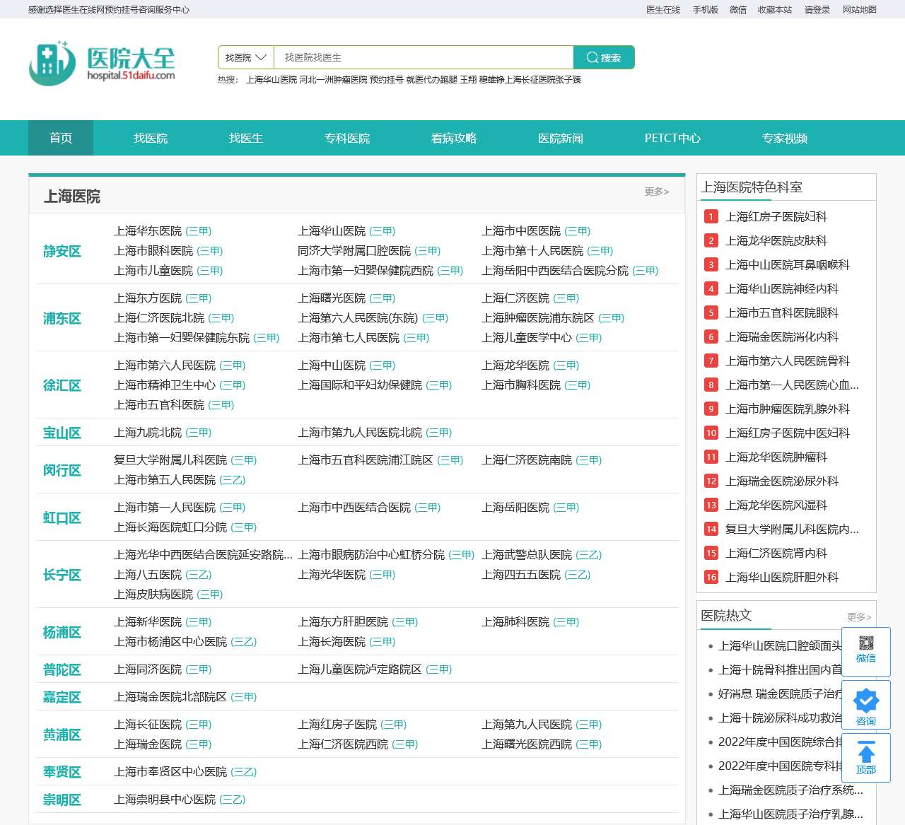Click hot search term 上海华山医院
This screenshot has height=825, width=905.
coord(271,80)
